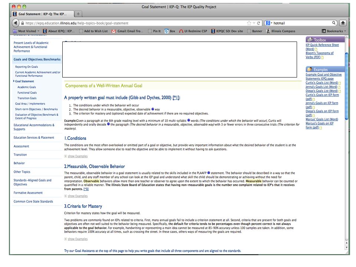This screenshot has width=356, height=267.
Task: Go back with the browser back arrow
Action: point(15,23)
